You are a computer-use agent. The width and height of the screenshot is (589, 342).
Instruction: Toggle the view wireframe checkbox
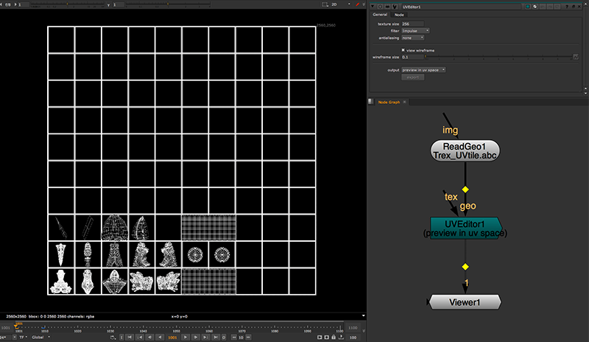pyautogui.click(x=403, y=49)
